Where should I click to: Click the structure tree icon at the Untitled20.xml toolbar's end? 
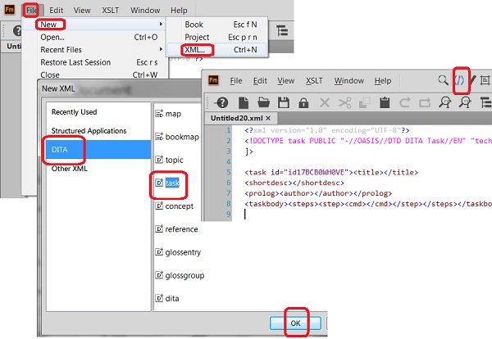[485, 102]
